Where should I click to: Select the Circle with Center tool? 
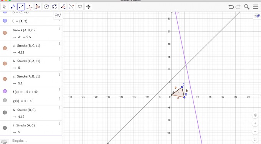point(46,7)
